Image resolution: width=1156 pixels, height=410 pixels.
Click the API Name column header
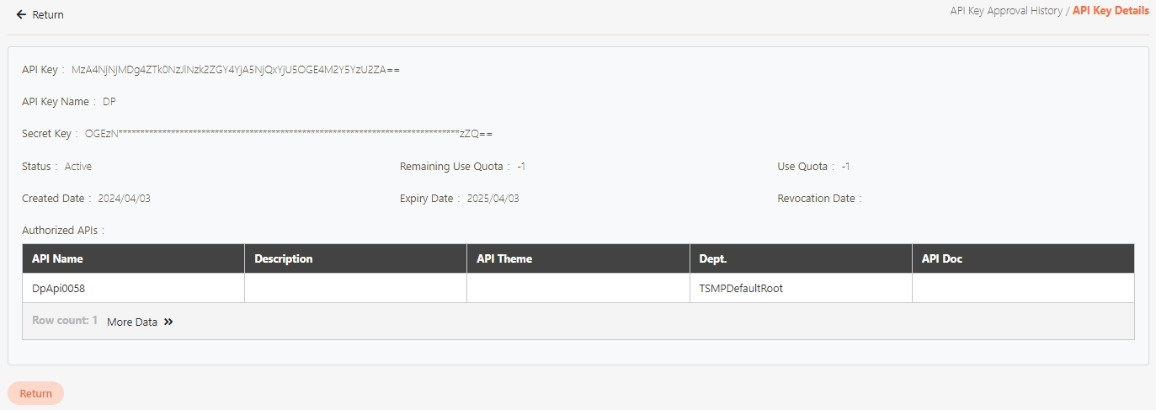coord(57,258)
